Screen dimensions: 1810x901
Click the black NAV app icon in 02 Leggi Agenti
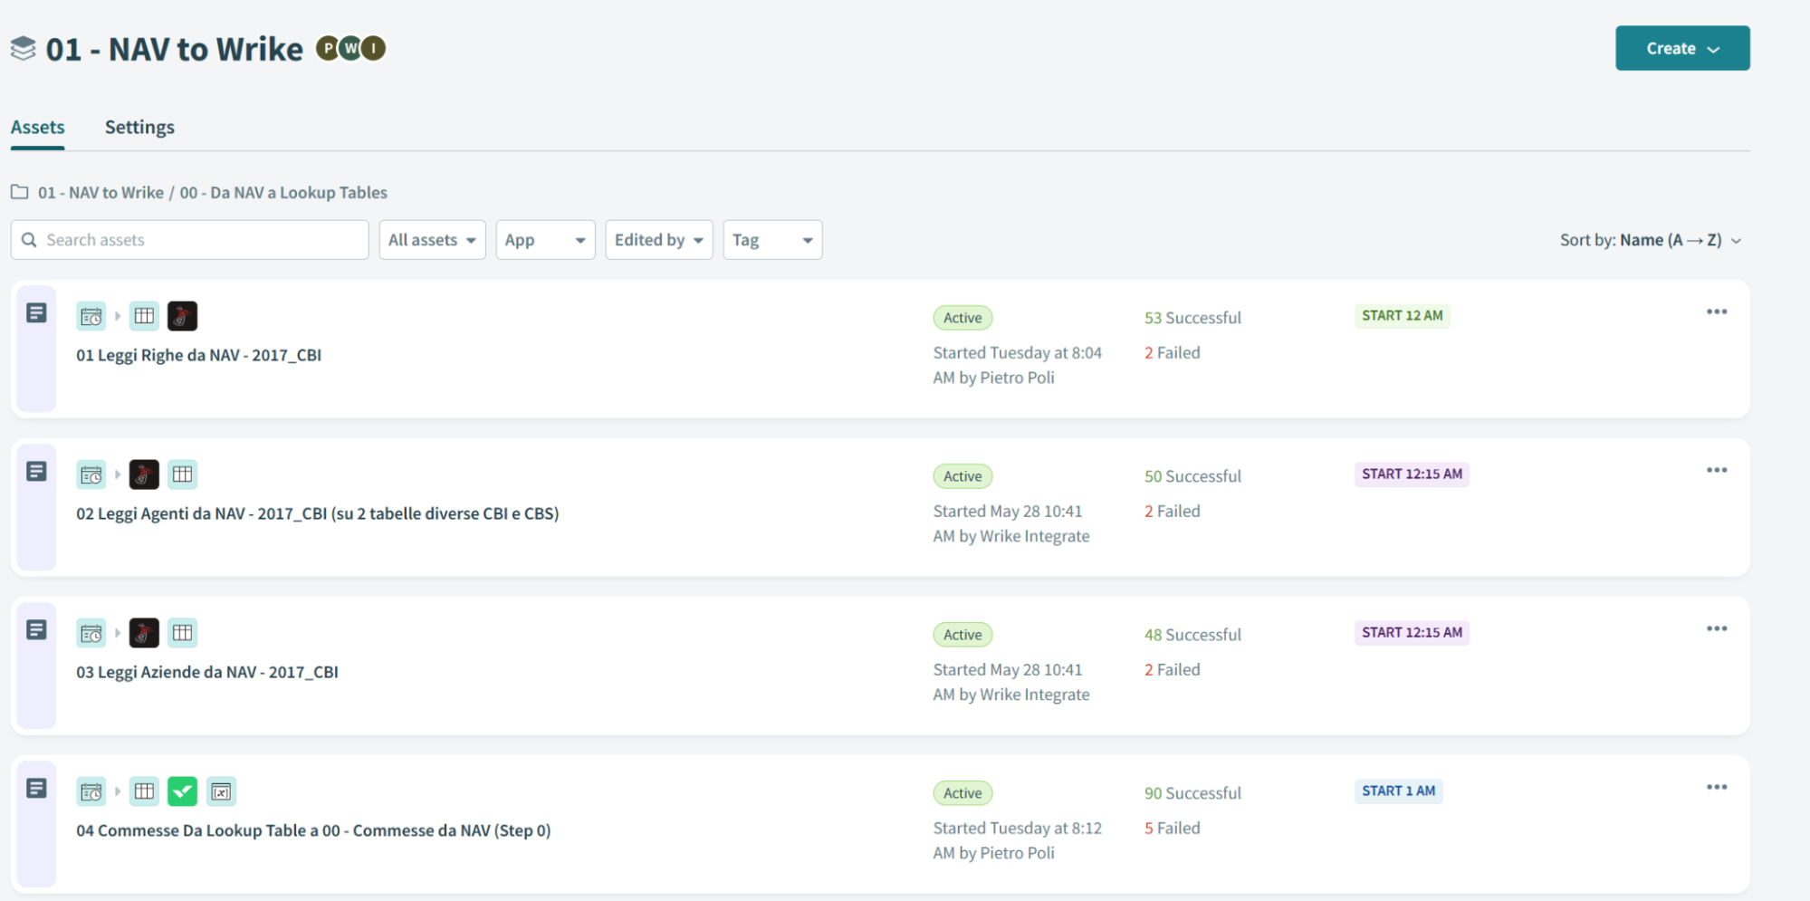tap(144, 474)
